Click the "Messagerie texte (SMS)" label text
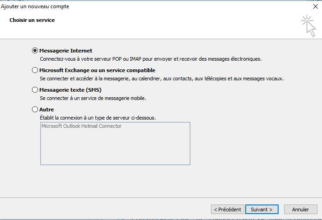Viewport: 322px width, 220px height. point(70,90)
